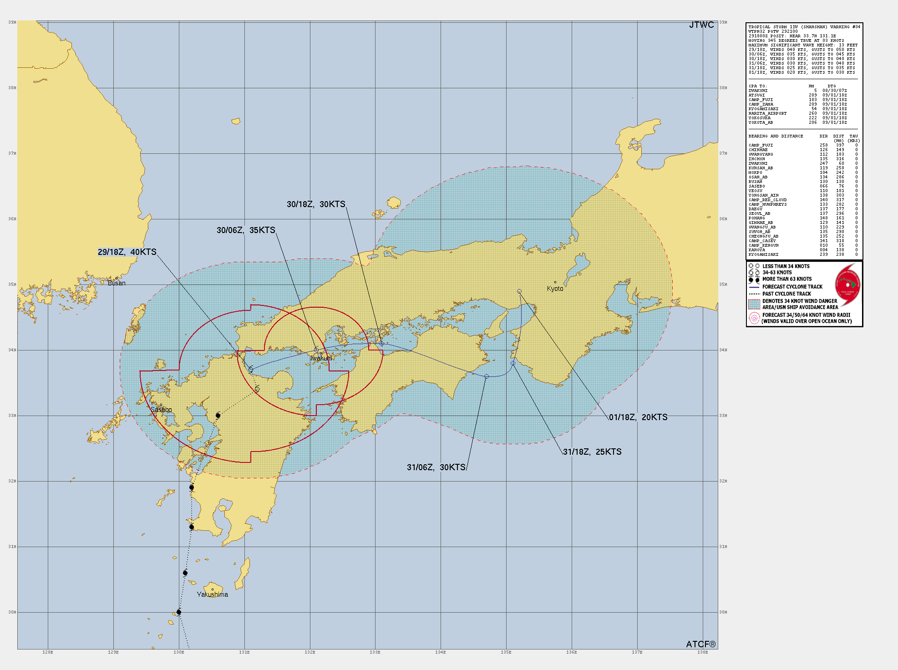The image size is (898, 670).
Task: Select the typhoon marker at Kyushu's southern tip near 31.3N
Action: pyautogui.click(x=192, y=527)
